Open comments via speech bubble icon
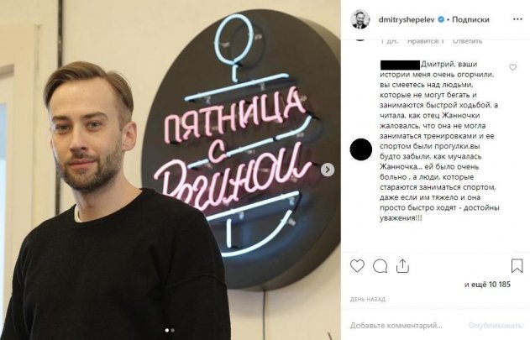Viewport: 530px width, 340px height. 380,266
